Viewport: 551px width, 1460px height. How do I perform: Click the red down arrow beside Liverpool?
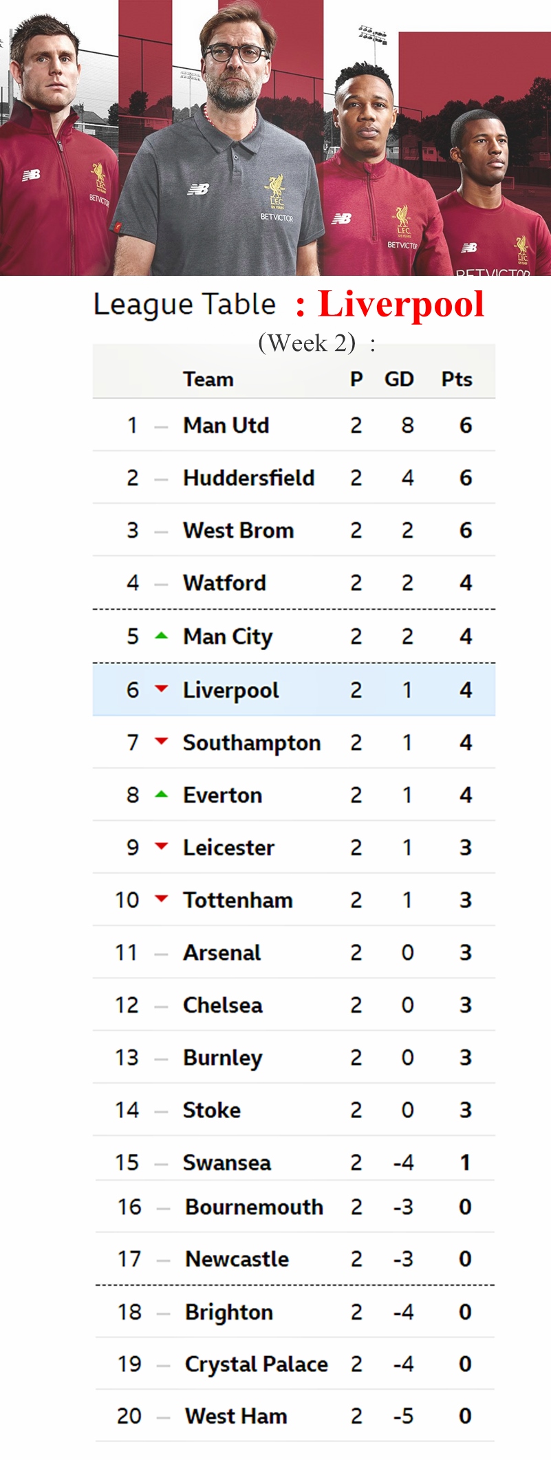[162, 689]
